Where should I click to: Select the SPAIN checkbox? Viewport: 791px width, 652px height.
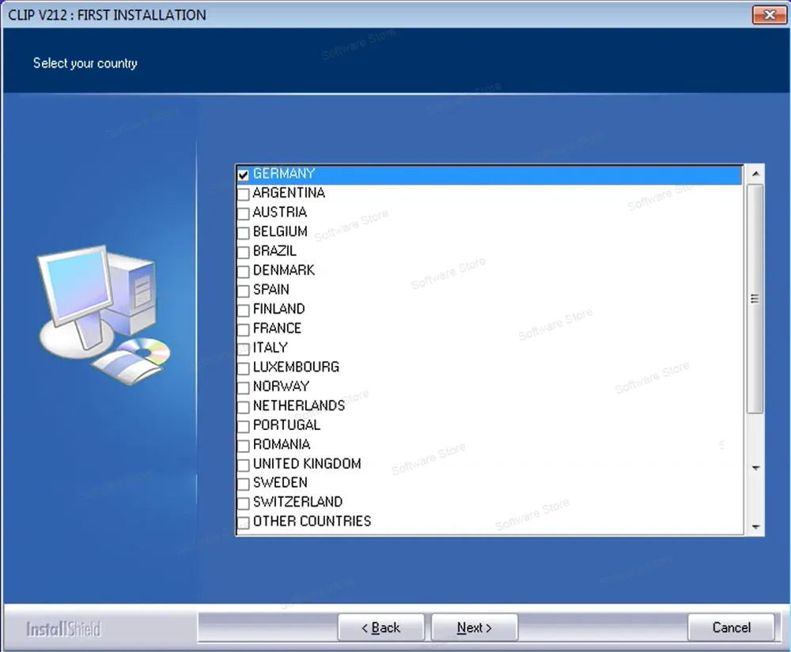[243, 291]
